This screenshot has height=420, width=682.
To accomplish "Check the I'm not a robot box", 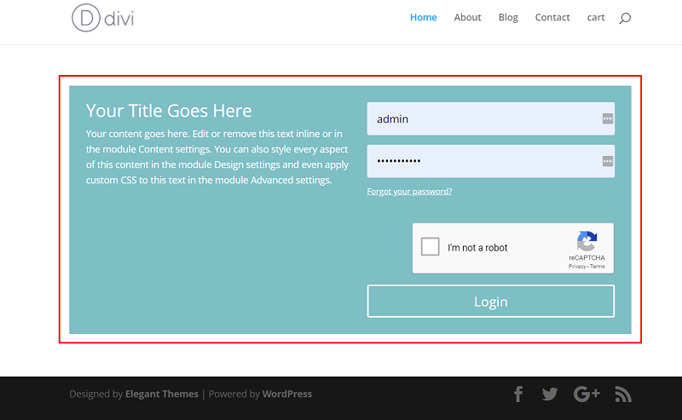I will [x=431, y=246].
